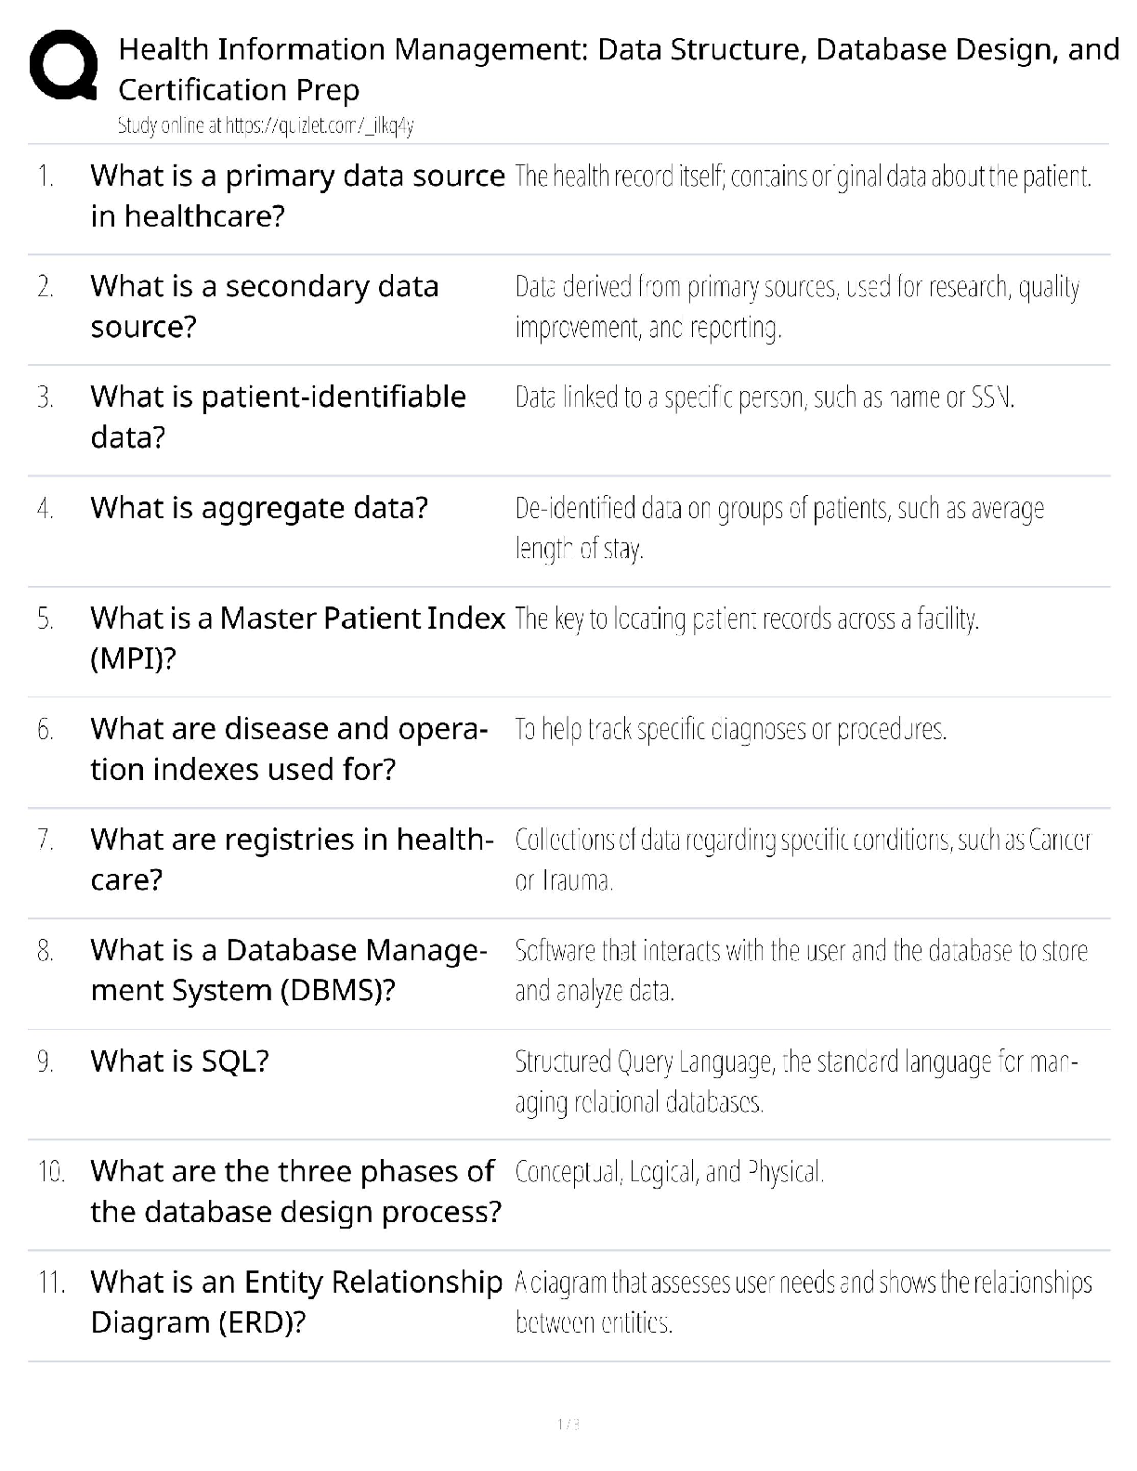Viewport: 1137px width, 1471px height.
Task: Click the disease and operation indexes question
Action: (288, 749)
